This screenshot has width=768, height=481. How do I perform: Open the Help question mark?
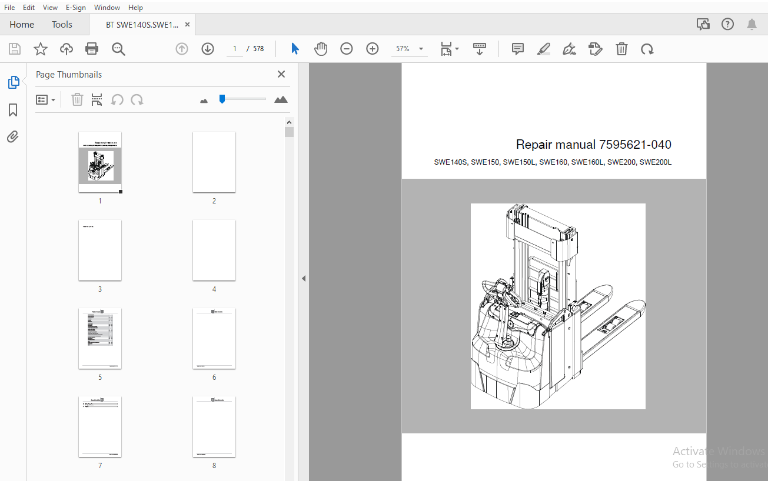(x=728, y=24)
